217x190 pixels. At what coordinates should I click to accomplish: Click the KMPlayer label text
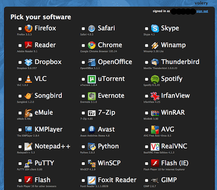click(x=49, y=130)
